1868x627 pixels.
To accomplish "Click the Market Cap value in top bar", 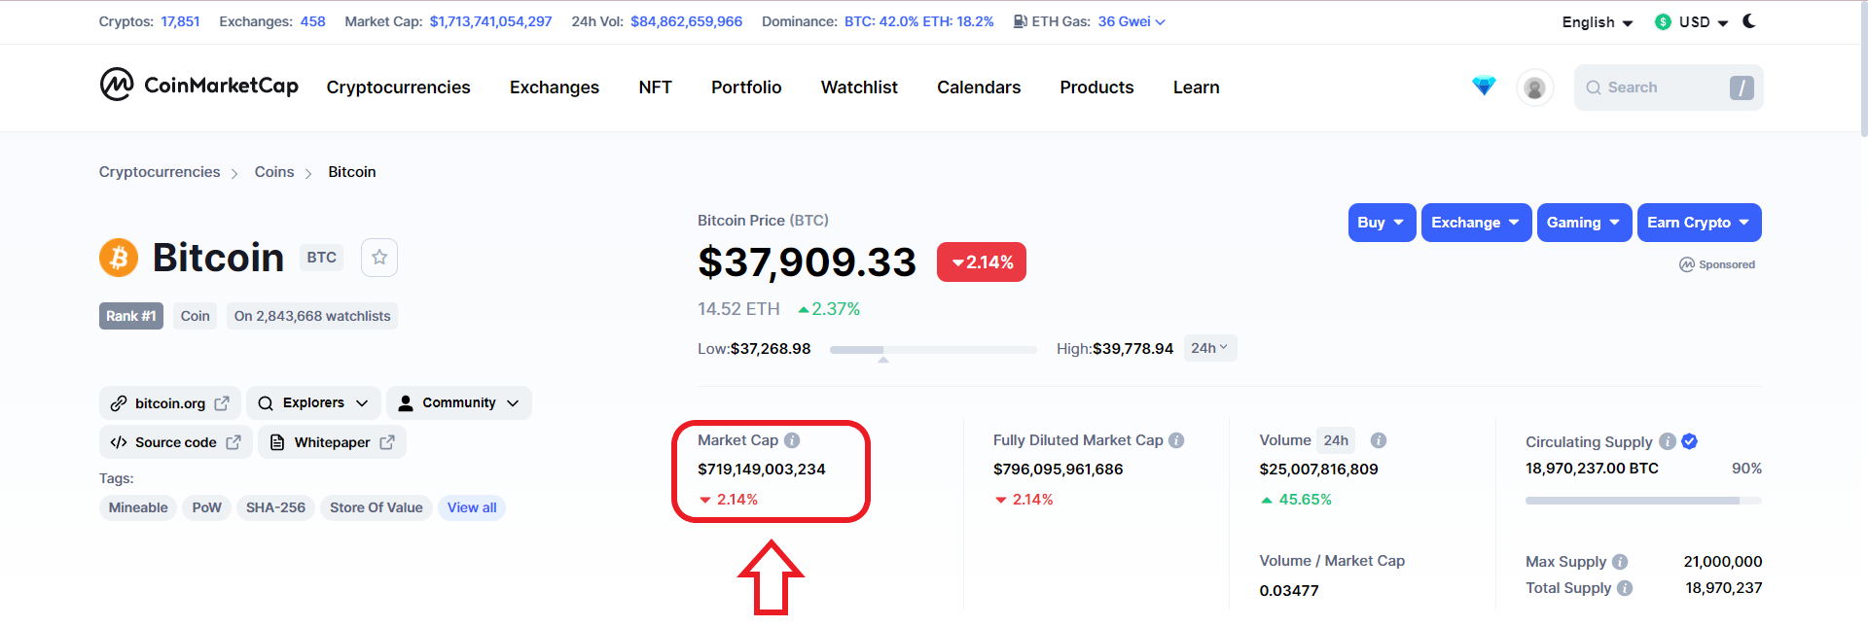I will [x=490, y=21].
